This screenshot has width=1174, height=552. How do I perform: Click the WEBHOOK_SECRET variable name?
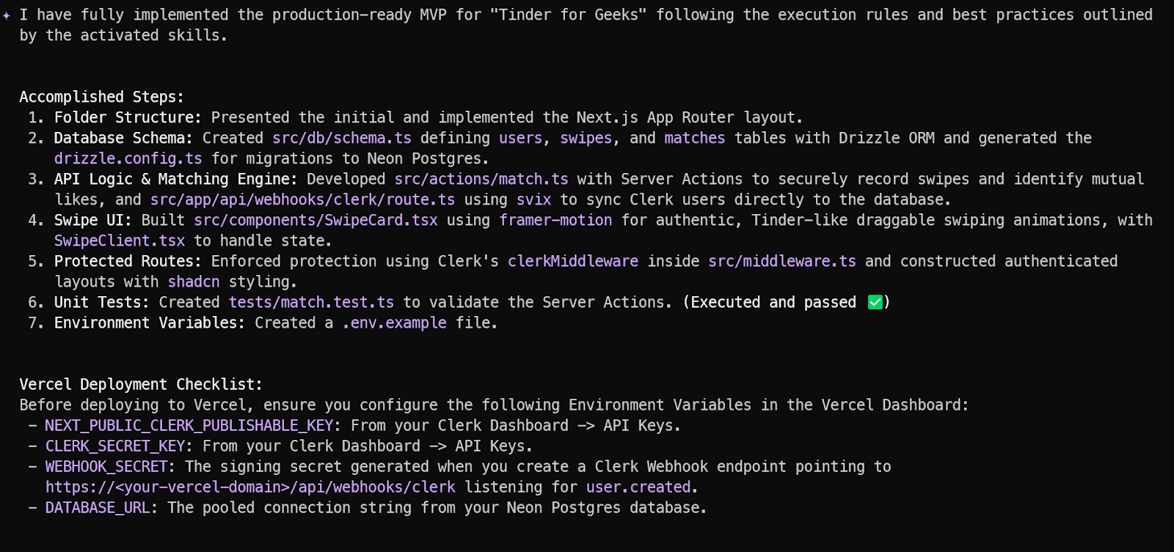pos(106,466)
